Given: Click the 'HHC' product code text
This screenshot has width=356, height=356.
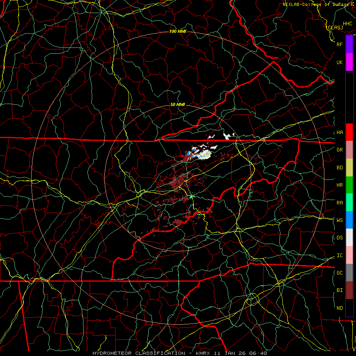Looking at the screenshot, I should 347,24.
